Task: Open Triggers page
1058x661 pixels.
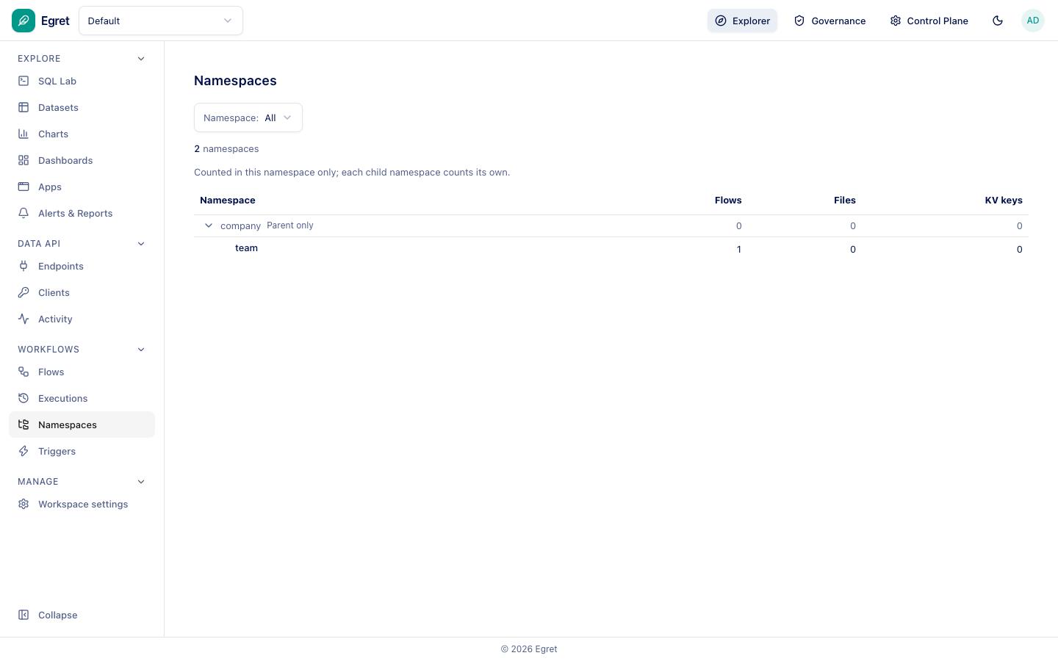Action: click(82, 451)
